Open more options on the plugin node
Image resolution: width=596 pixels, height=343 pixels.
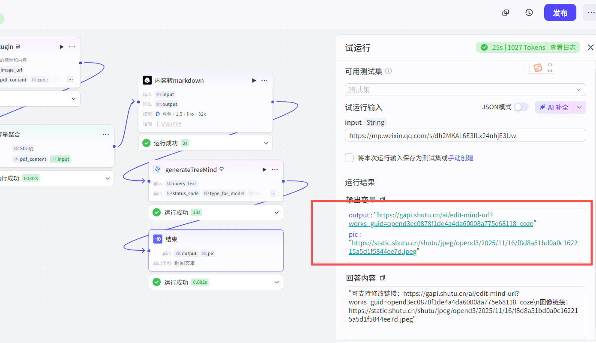coord(72,47)
